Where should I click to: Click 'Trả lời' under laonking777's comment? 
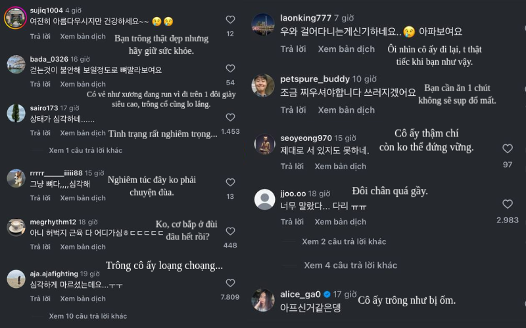(293, 49)
